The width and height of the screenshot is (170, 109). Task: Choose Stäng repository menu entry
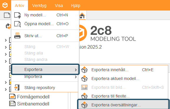tap(45, 88)
